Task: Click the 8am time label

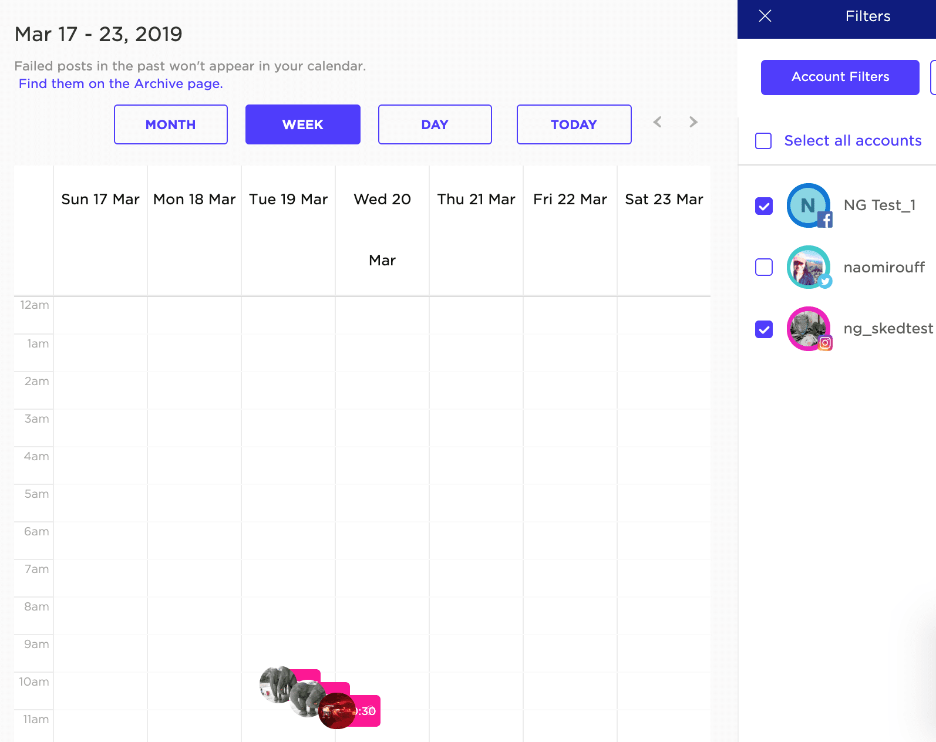Action: (x=36, y=607)
